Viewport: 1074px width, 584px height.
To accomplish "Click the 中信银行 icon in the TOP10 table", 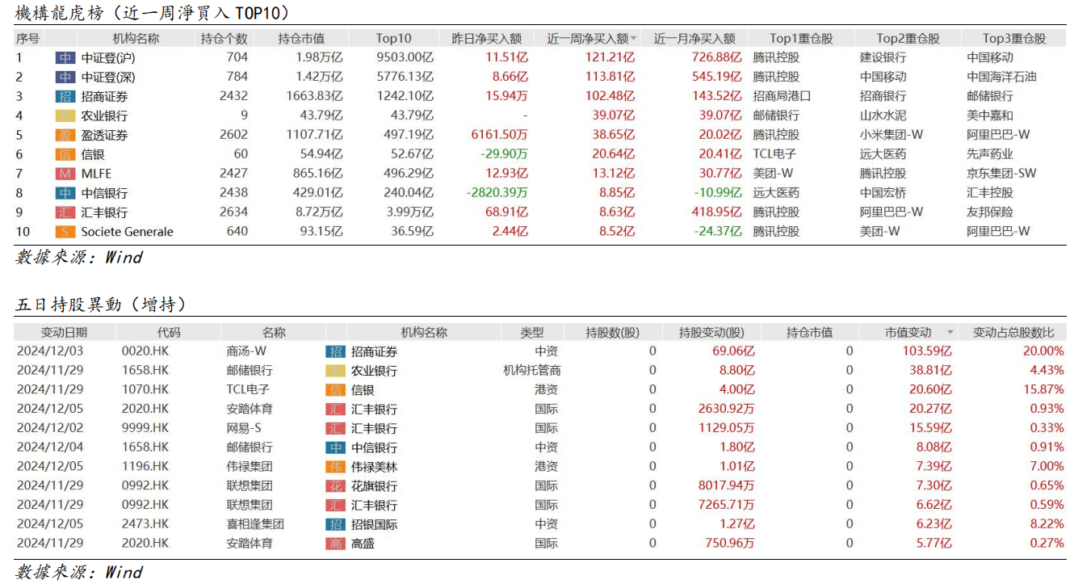I will [x=65, y=193].
